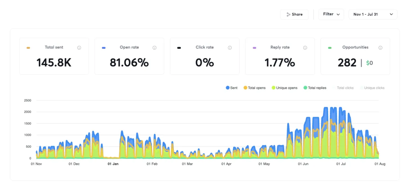Screen dimensions: 405x185
Task: Click the share icon in Share button
Action: pos(288,14)
